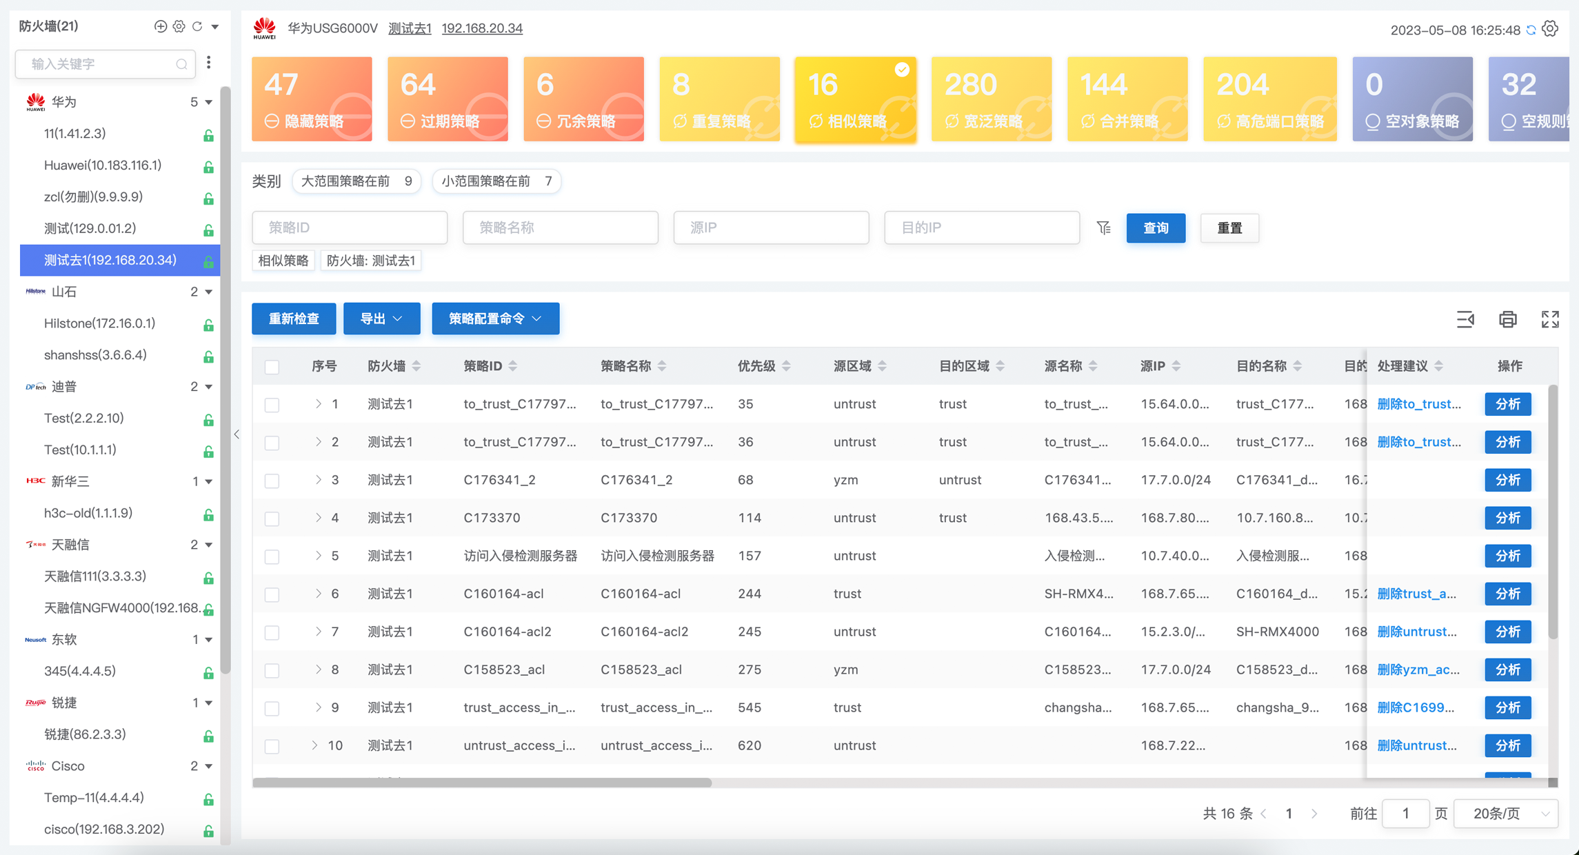Open the 策略配置命令 dropdown
This screenshot has width=1579, height=855.
[x=496, y=319]
